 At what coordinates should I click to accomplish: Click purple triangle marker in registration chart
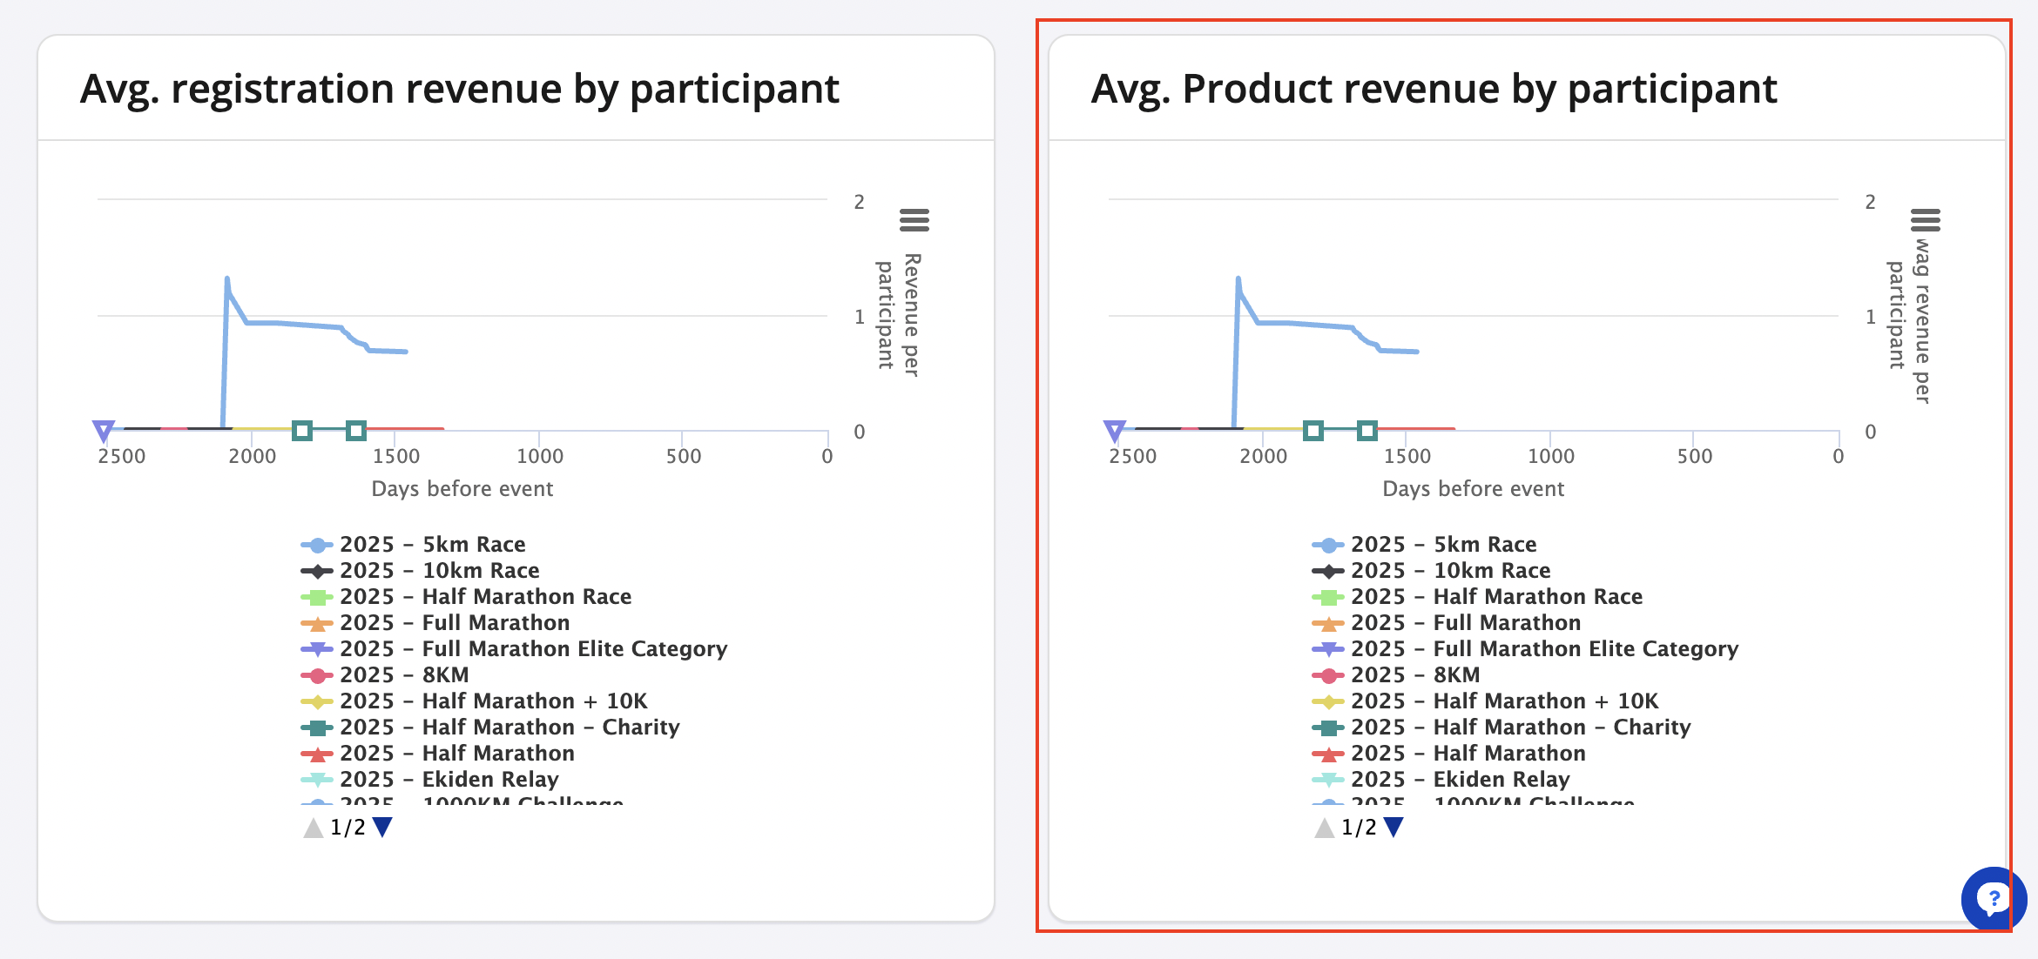104,430
